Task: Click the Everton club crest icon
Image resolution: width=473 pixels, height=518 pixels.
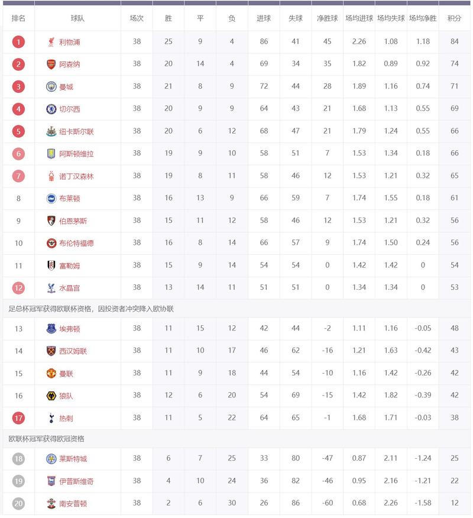Action: click(51, 329)
